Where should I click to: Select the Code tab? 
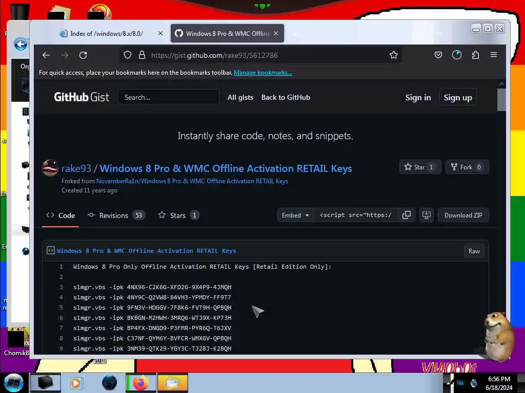coord(60,215)
